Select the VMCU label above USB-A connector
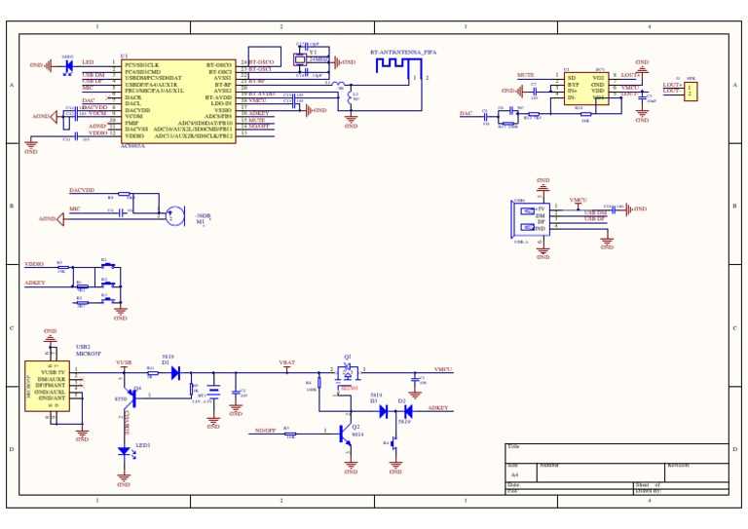 [579, 200]
